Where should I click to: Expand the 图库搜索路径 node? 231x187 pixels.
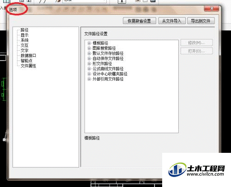tap(89, 48)
